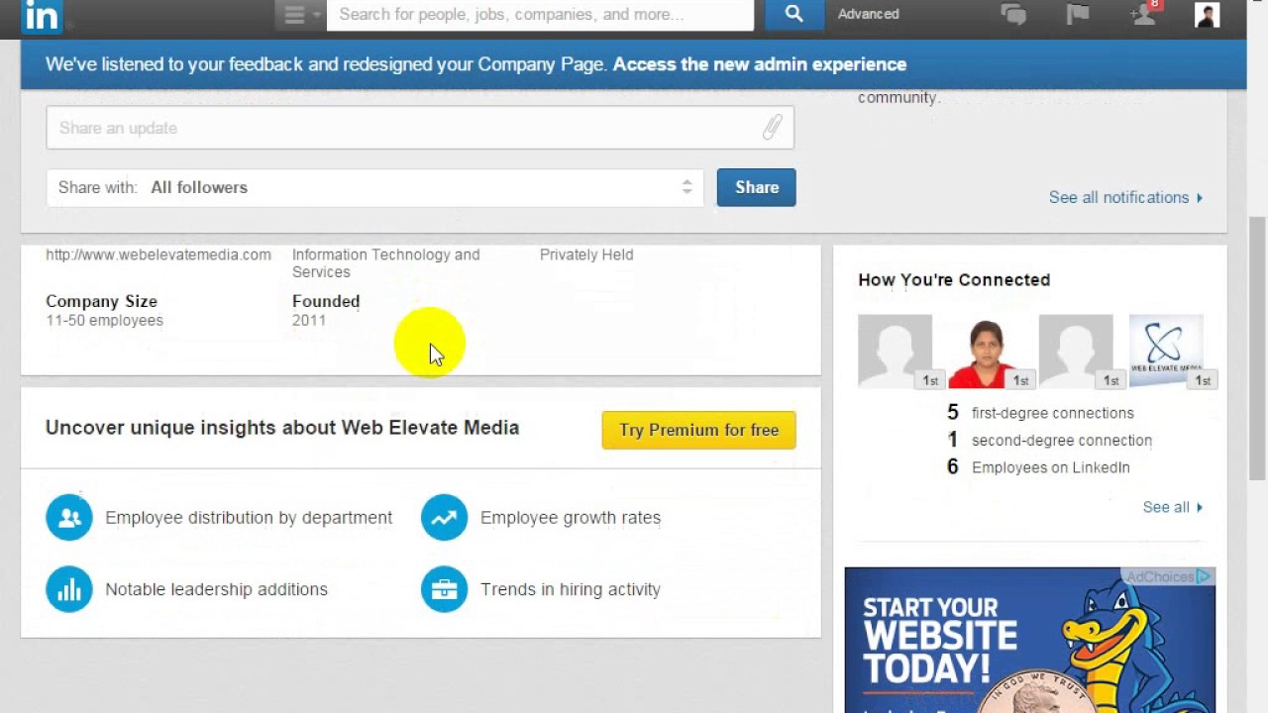Viewport: 1268px width, 713px height.
Task: Open the messages icon in top bar
Action: pos(1012,15)
